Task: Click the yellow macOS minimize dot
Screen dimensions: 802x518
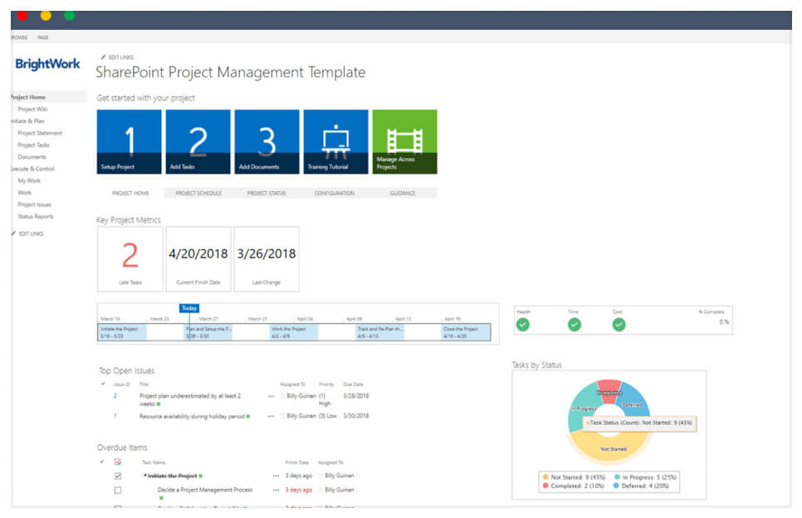Action: click(46, 15)
